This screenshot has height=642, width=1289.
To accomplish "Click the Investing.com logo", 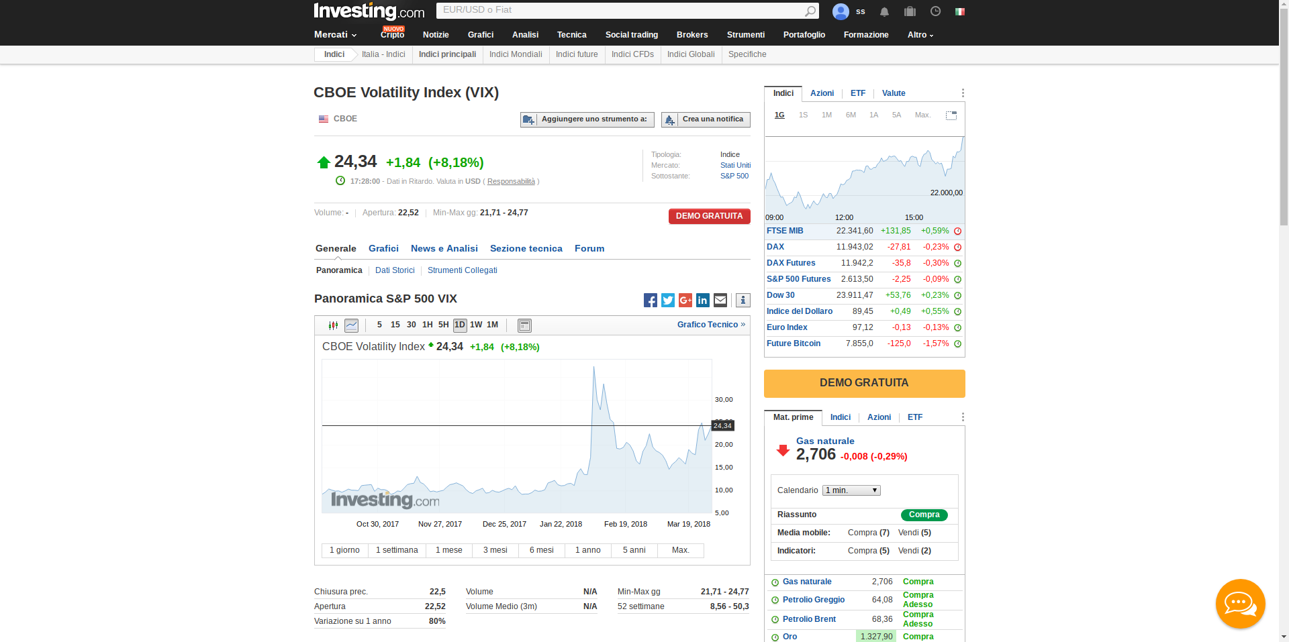I will coord(369,11).
